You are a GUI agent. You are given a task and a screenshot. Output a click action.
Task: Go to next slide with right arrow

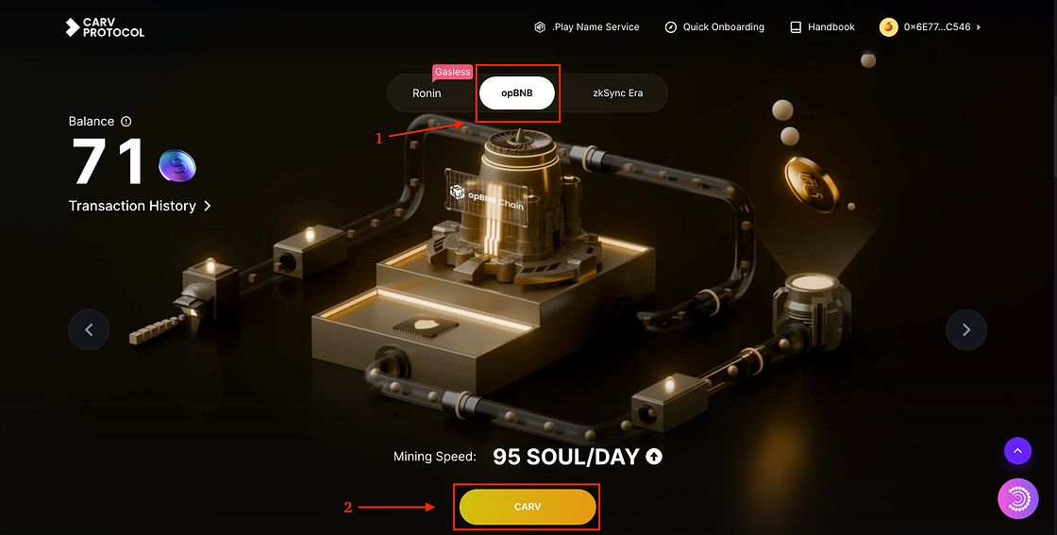tap(966, 329)
